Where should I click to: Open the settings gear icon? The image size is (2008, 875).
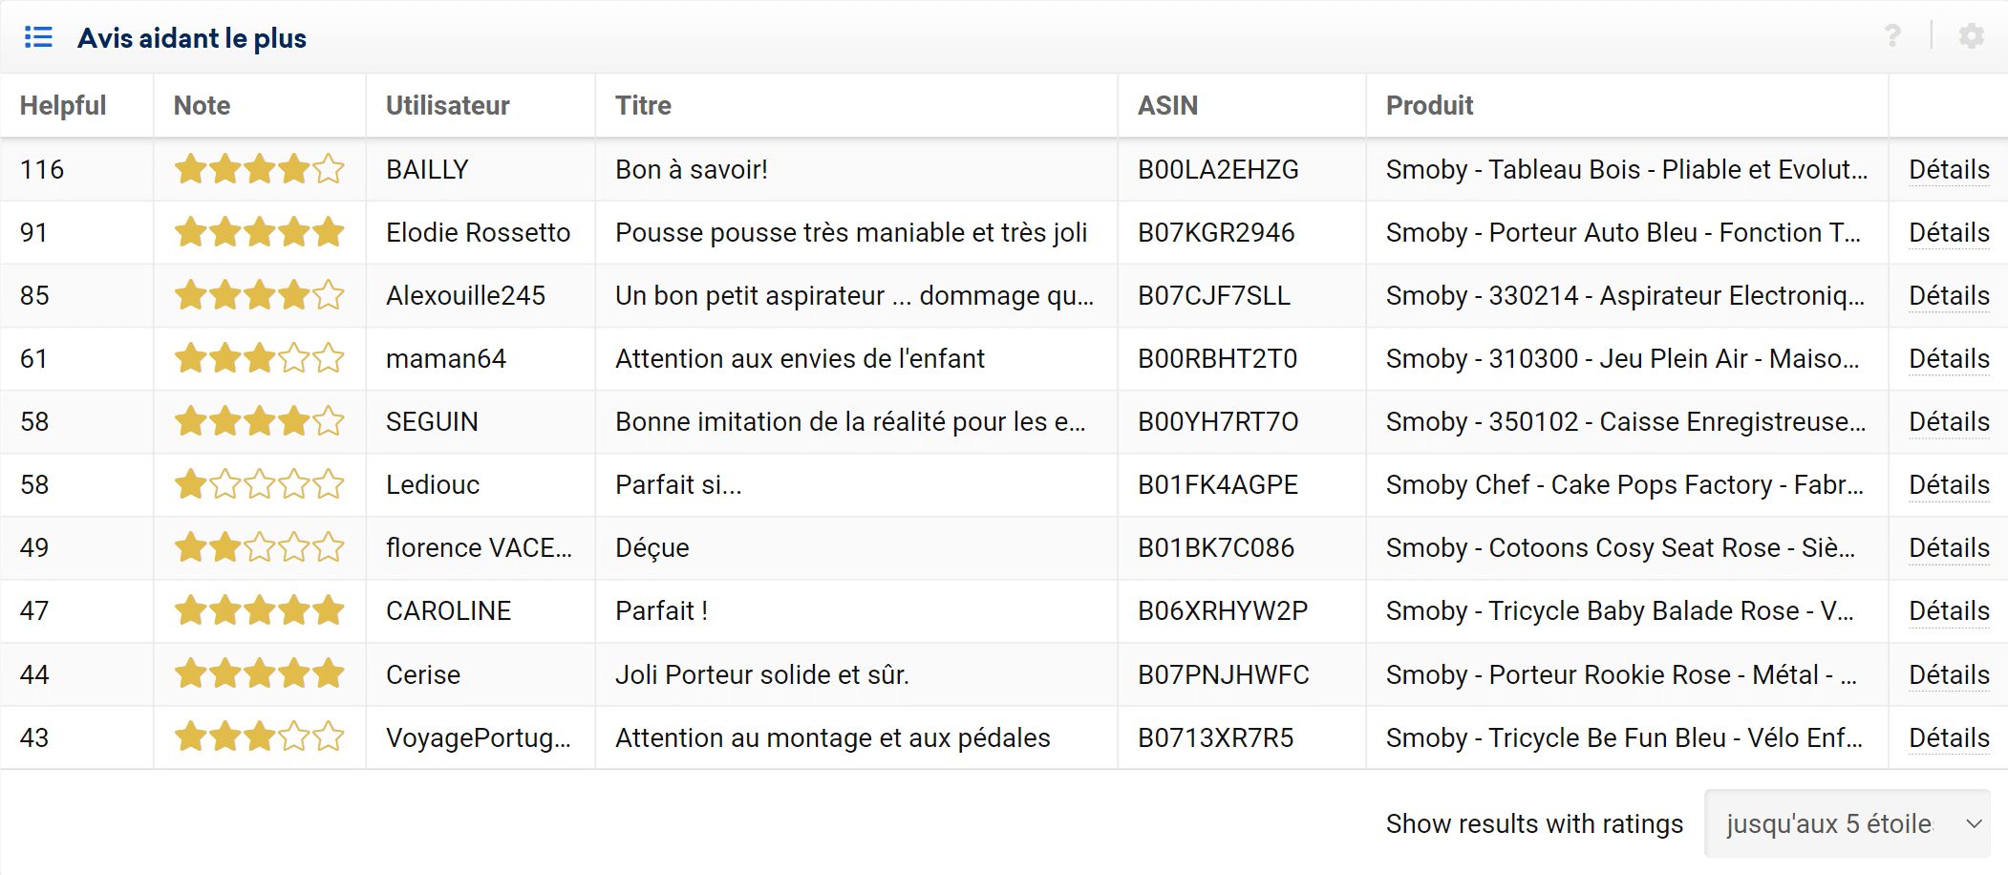point(1972,36)
